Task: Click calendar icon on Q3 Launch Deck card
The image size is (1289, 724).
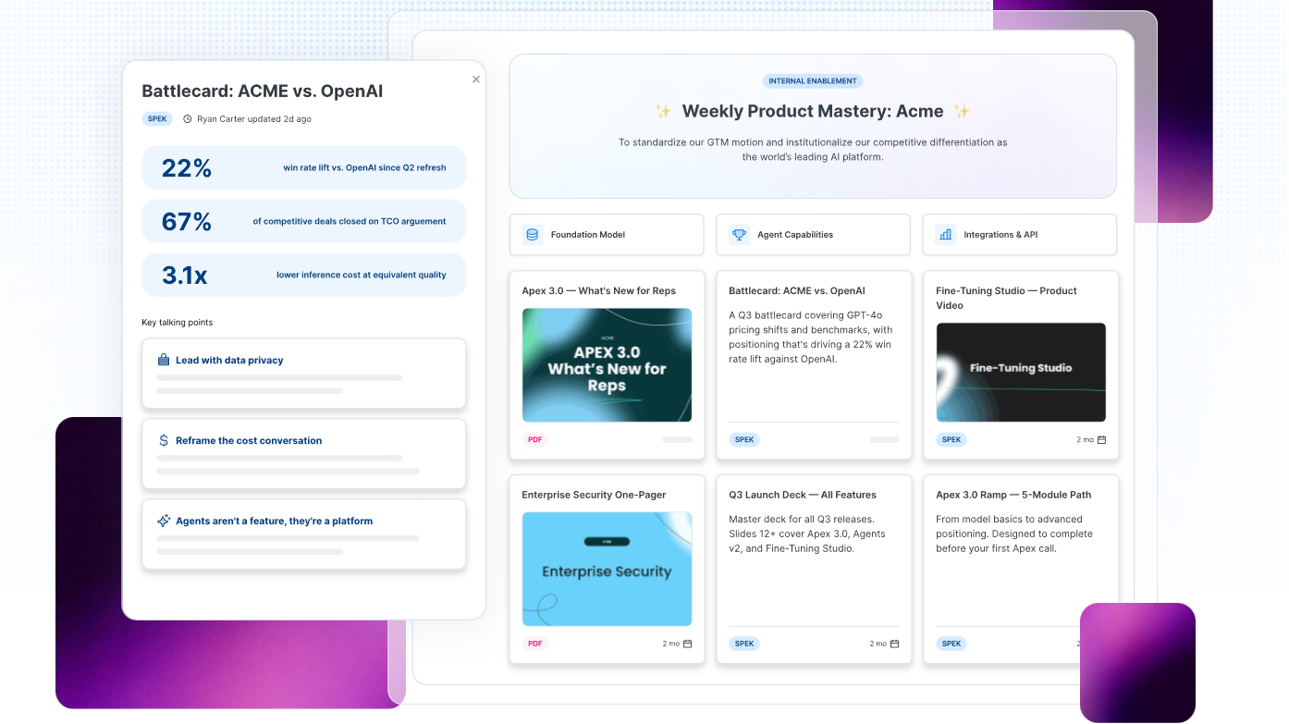Action: coord(894,644)
